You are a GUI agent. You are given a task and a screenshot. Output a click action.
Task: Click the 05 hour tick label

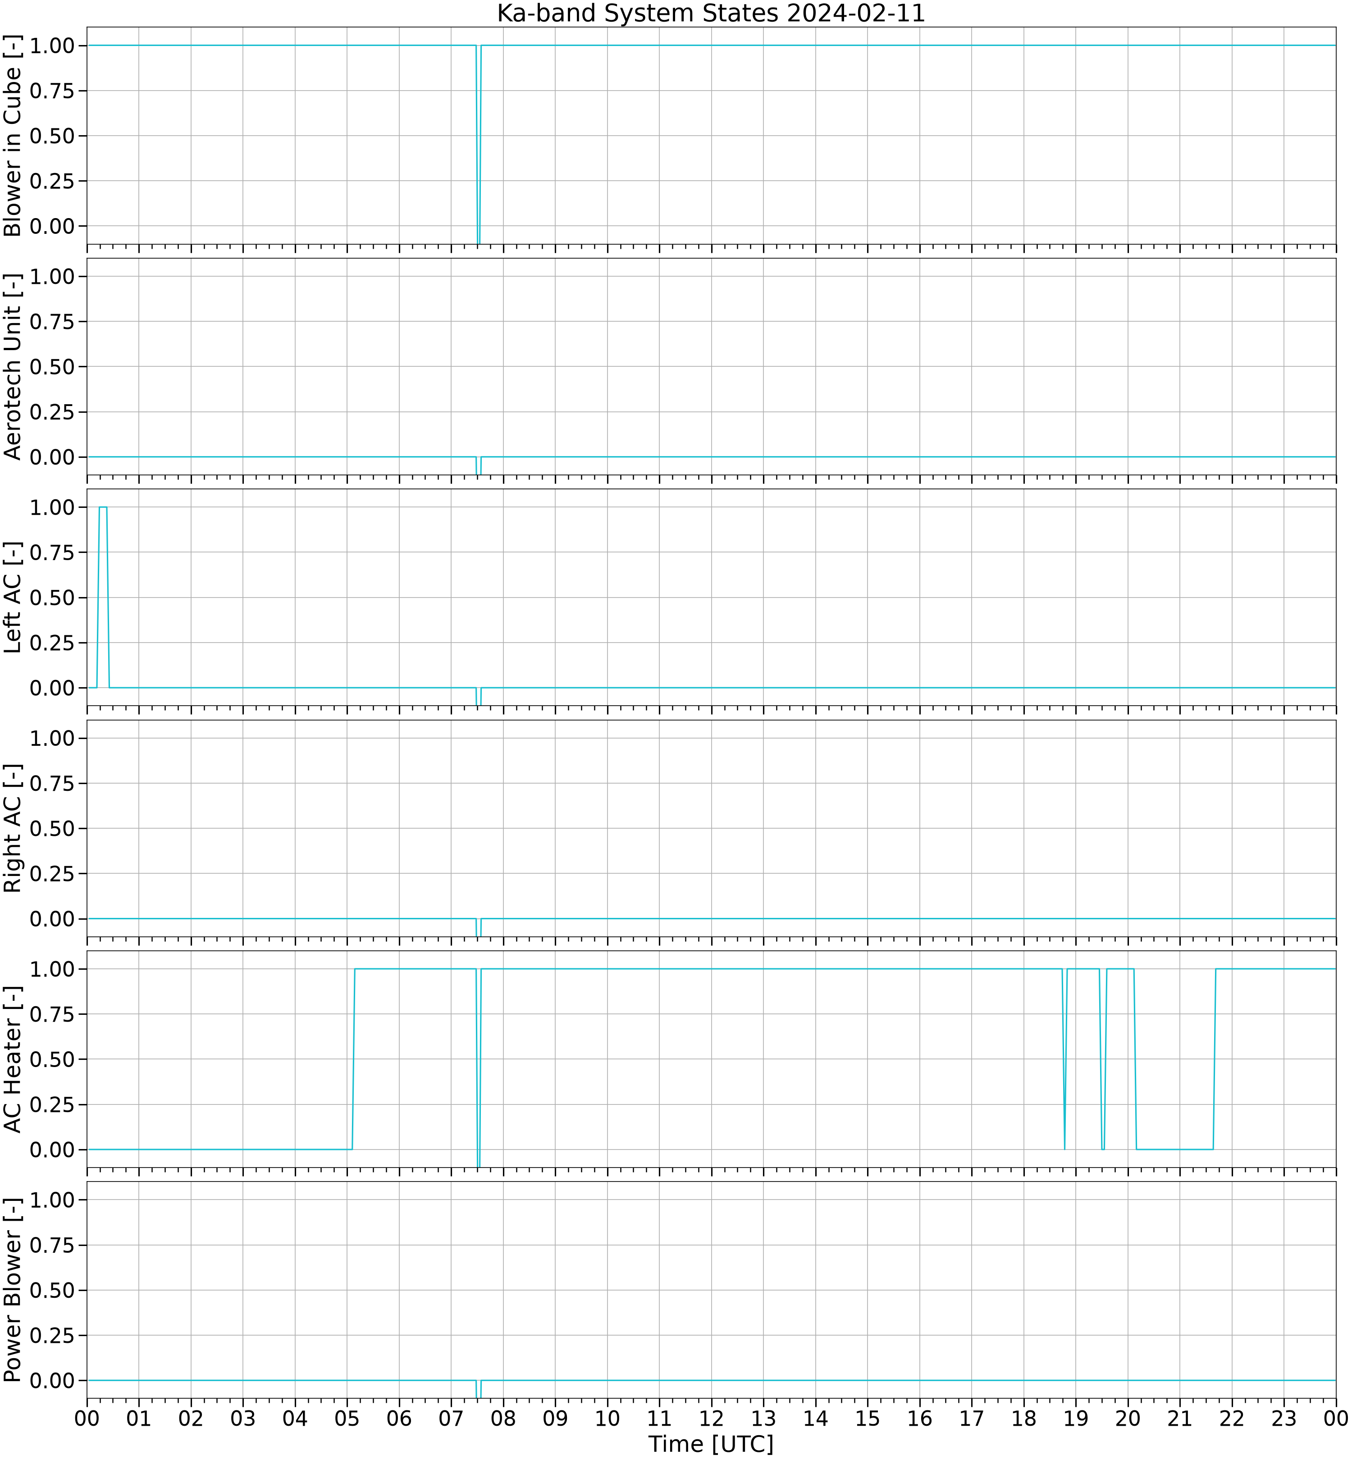347,1418
